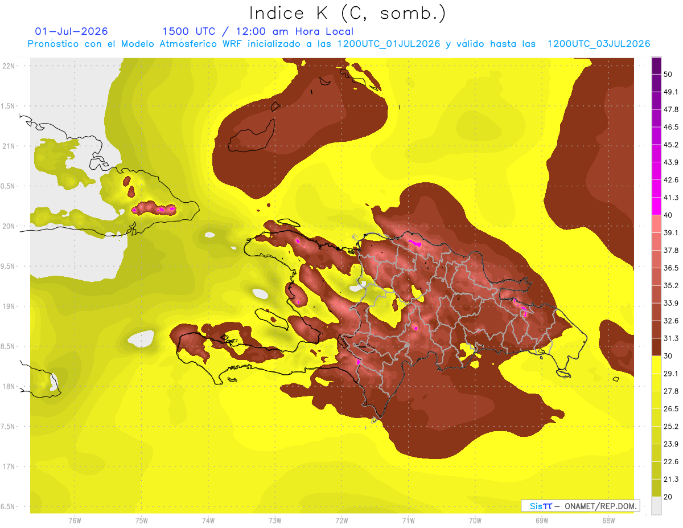Click the '72W' longitude label
Viewport: 683px width, 528px height.
(341, 521)
